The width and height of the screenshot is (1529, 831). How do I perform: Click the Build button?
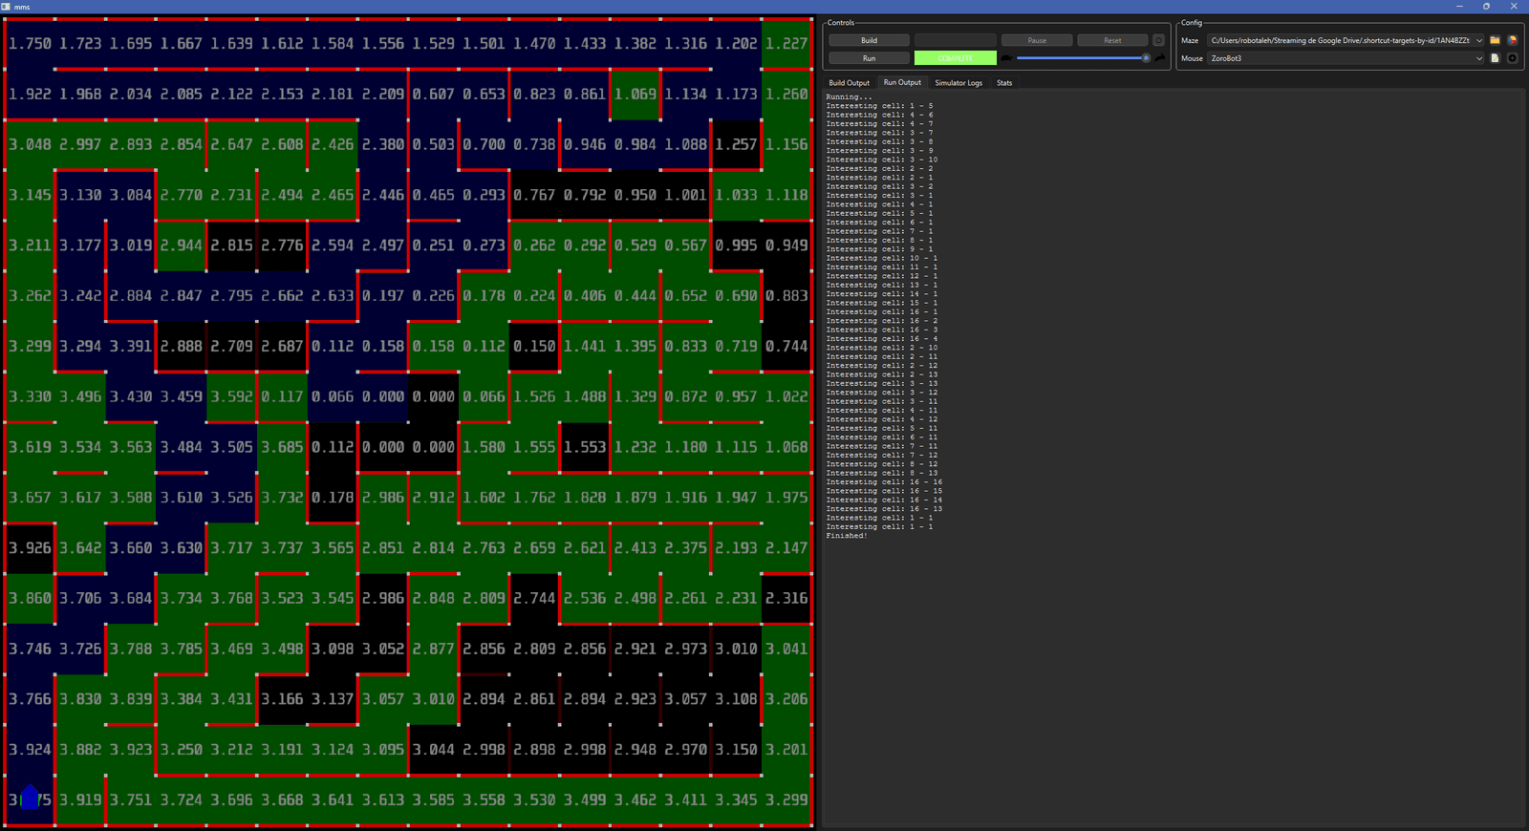(x=869, y=40)
